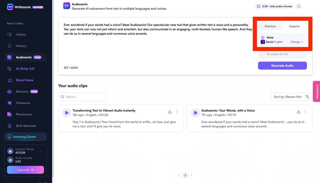This screenshot has height=183, width=320.
Task: Click the Audiosonic header logo icon
Action: [66, 6]
